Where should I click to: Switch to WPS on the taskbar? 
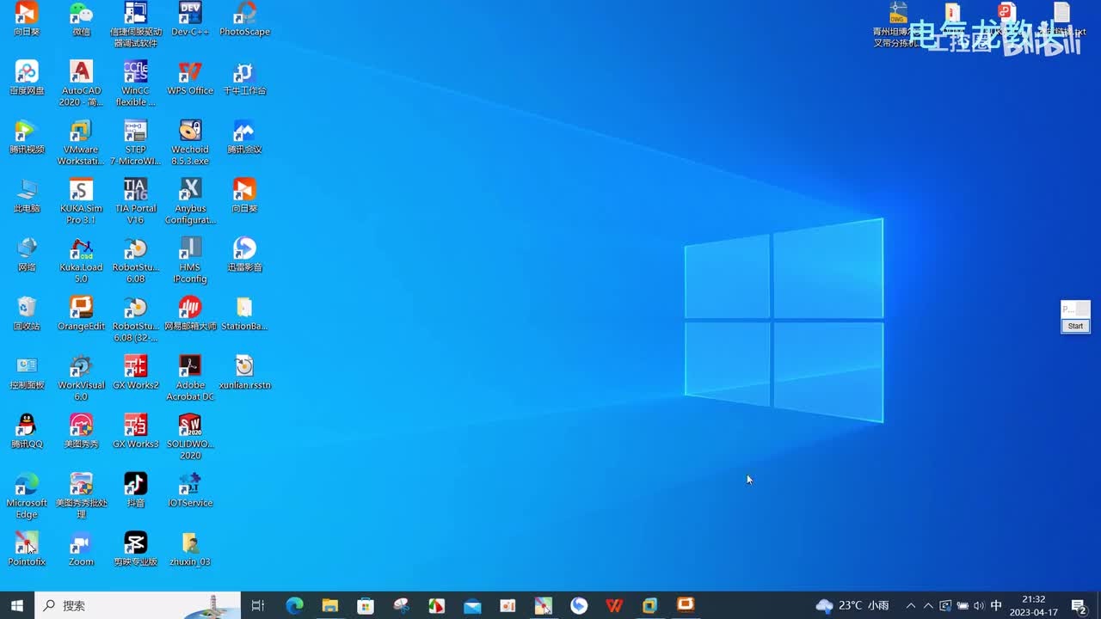(x=614, y=605)
